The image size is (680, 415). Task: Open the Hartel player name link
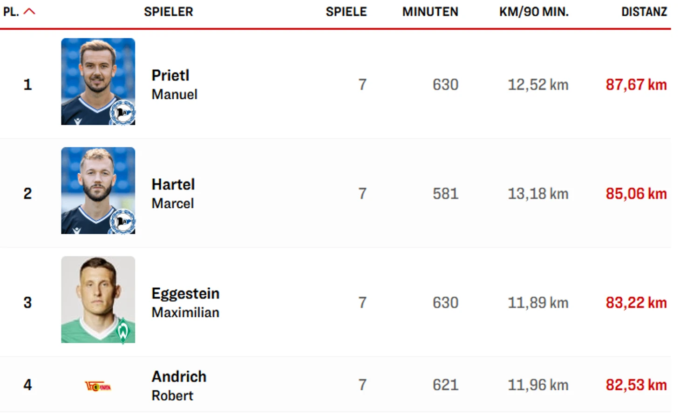pos(173,184)
